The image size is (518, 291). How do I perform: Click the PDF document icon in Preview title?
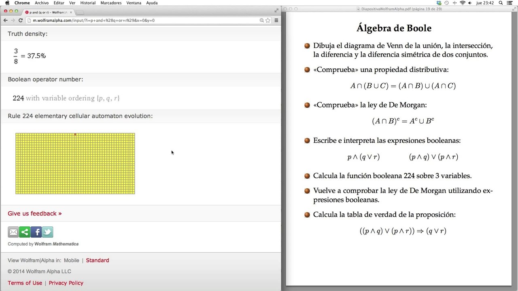pos(359,9)
